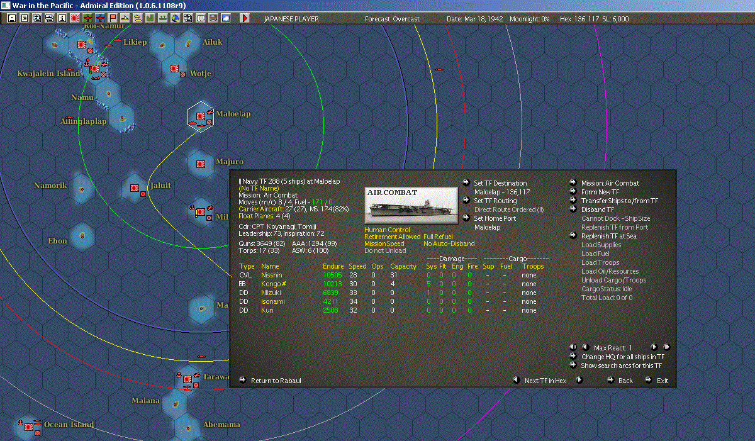
Task: Toggle Full Refuel setting
Action: pos(438,237)
